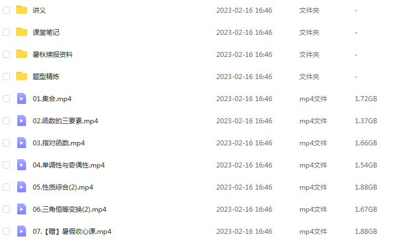Click the video icon for 05.性质综合(2).mp4
The width and height of the screenshot is (393, 241).
22,187
